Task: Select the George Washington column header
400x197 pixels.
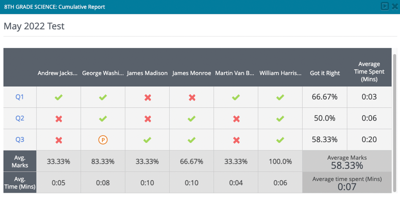Action: (103, 73)
